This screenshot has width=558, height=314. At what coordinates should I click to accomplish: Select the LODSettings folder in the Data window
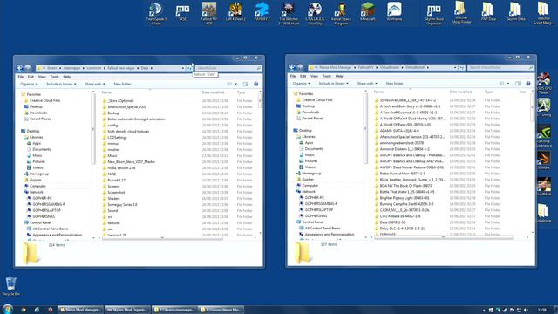[x=117, y=138]
